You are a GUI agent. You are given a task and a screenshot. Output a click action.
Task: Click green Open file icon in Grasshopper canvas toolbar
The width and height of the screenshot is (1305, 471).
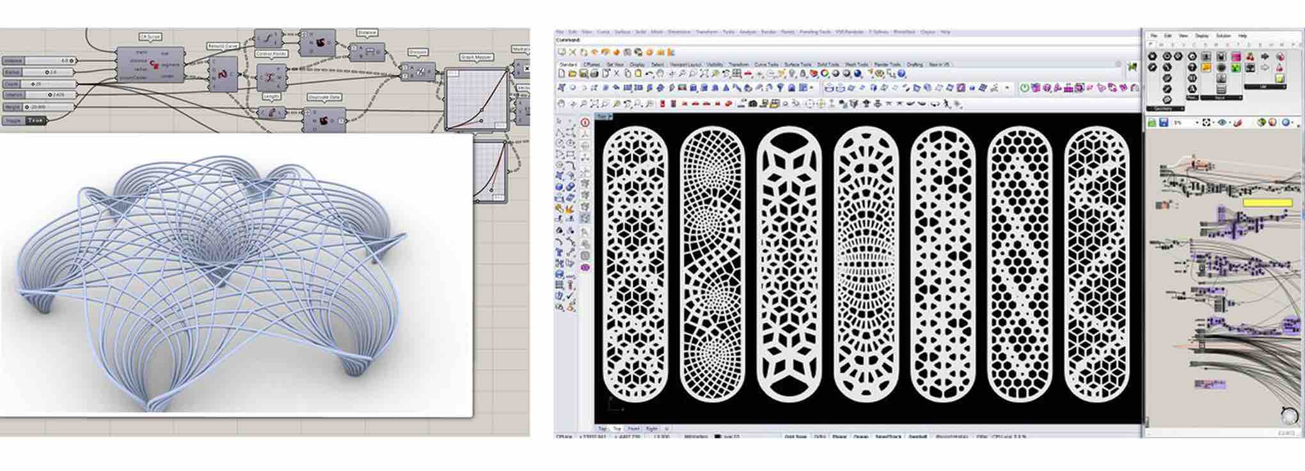point(1152,122)
